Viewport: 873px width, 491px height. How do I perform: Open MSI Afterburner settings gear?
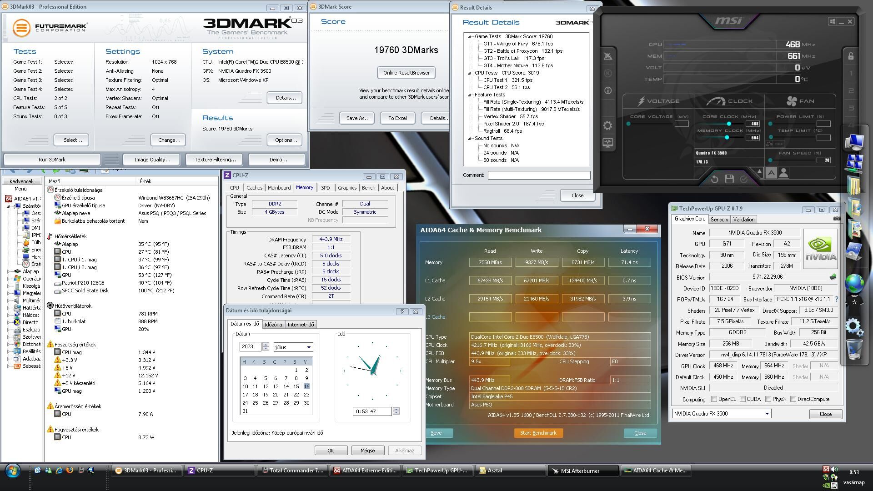click(608, 125)
